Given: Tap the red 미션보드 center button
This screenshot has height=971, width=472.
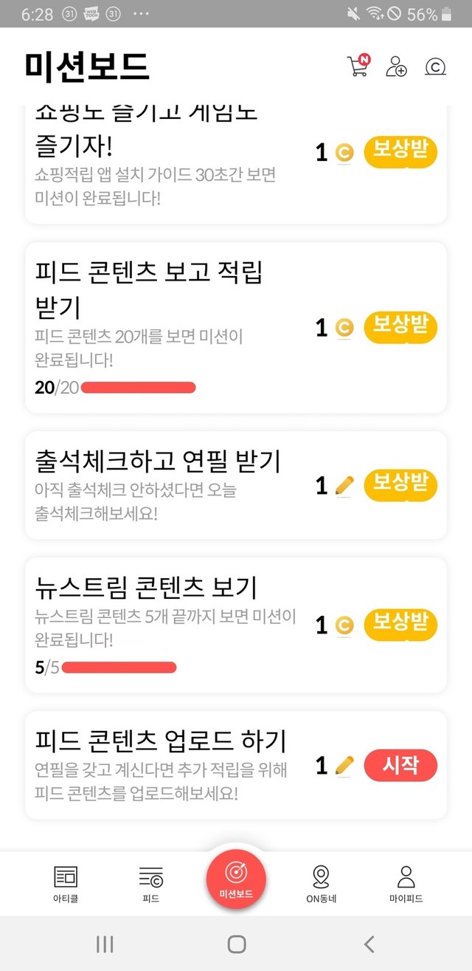Looking at the screenshot, I should 236,878.
